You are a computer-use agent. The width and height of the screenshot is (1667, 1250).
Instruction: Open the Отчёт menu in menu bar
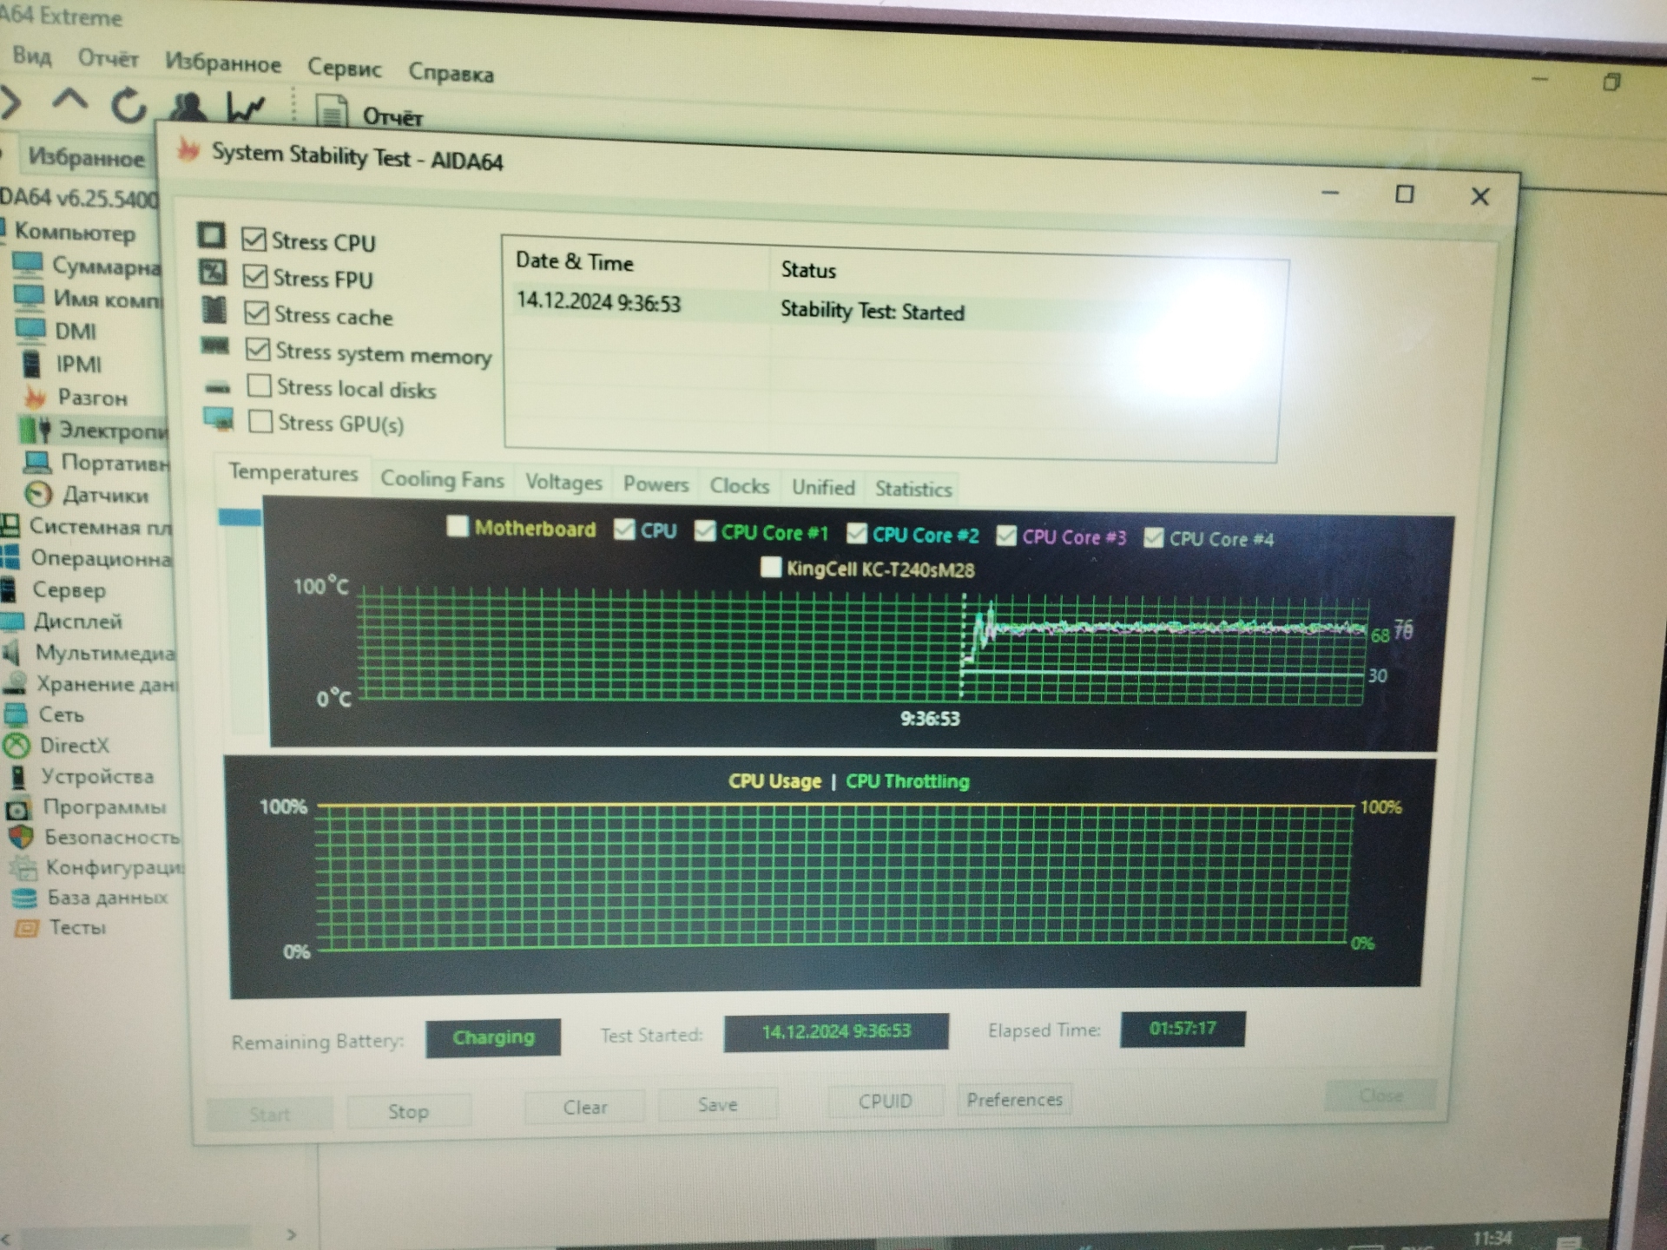click(x=108, y=58)
